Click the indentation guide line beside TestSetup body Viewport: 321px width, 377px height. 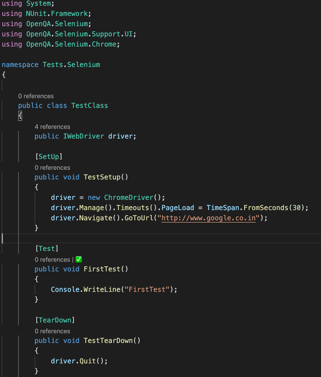(35, 207)
